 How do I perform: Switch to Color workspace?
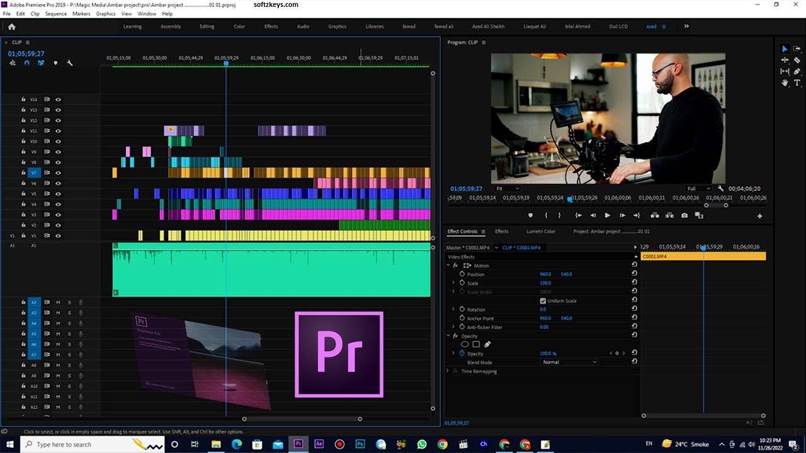click(239, 26)
